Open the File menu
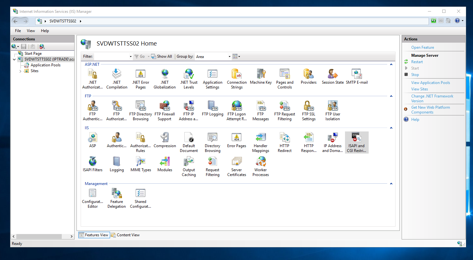Image resolution: width=473 pixels, height=260 pixels. click(x=18, y=31)
